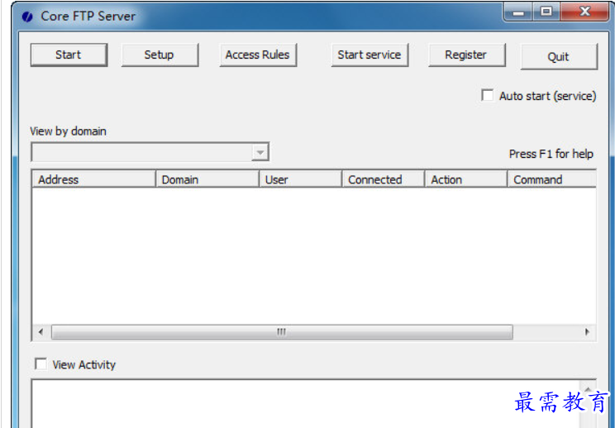Maximize the Core FTP Server window
This screenshot has height=428, width=615.
tap(546, 12)
